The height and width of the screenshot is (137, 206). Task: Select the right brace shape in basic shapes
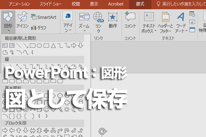46,116
